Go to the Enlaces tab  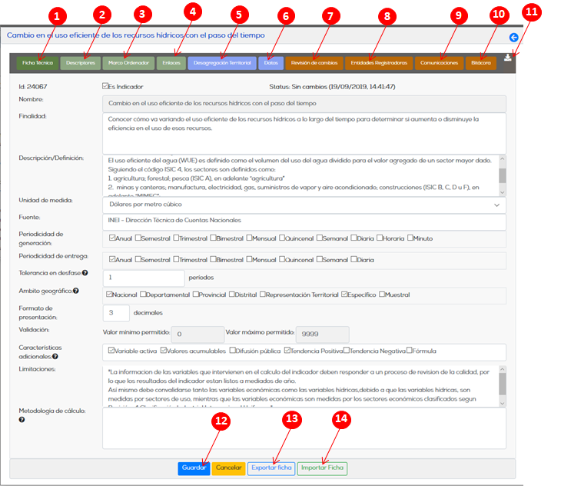point(171,63)
